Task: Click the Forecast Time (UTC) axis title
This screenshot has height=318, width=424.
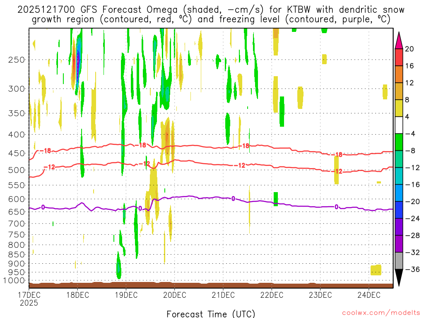Action: pyautogui.click(x=211, y=313)
